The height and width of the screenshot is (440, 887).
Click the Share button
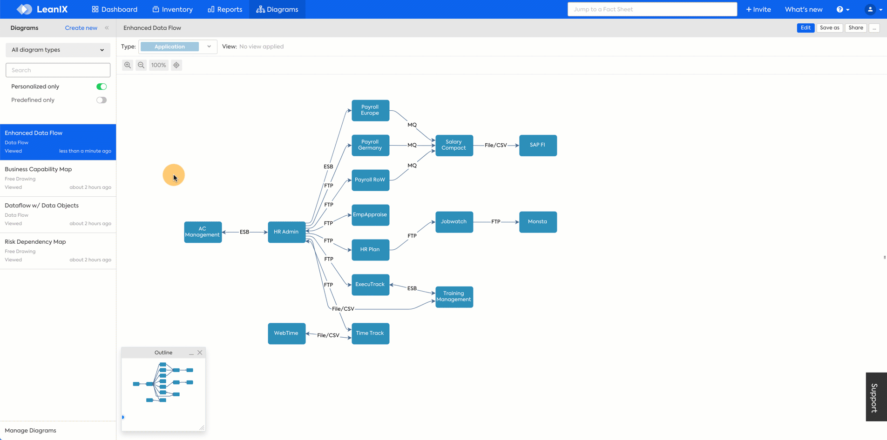(x=856, y=28)
